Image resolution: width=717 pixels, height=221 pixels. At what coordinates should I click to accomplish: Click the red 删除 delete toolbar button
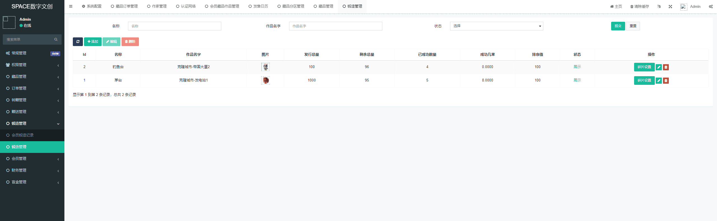tap(130, 42)
